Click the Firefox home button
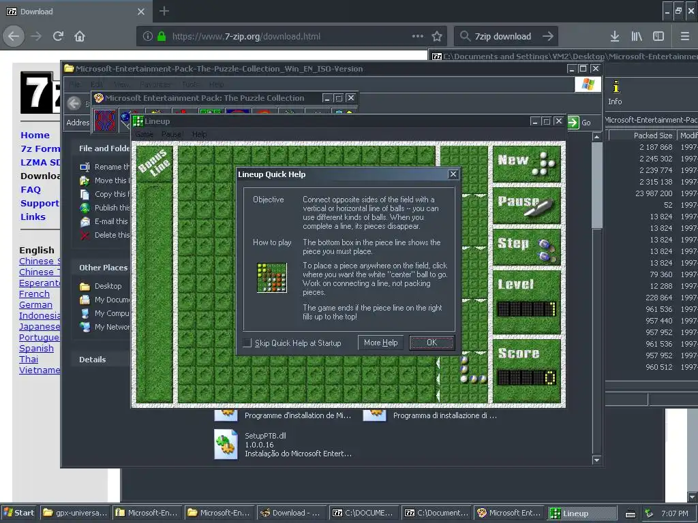The width and height of the screenshot is (698, 523). click(80, 36)
